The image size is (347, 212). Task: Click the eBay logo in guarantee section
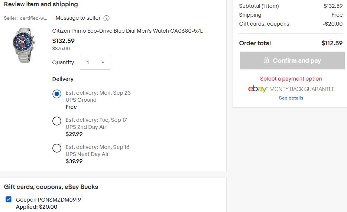coord(257,89)
